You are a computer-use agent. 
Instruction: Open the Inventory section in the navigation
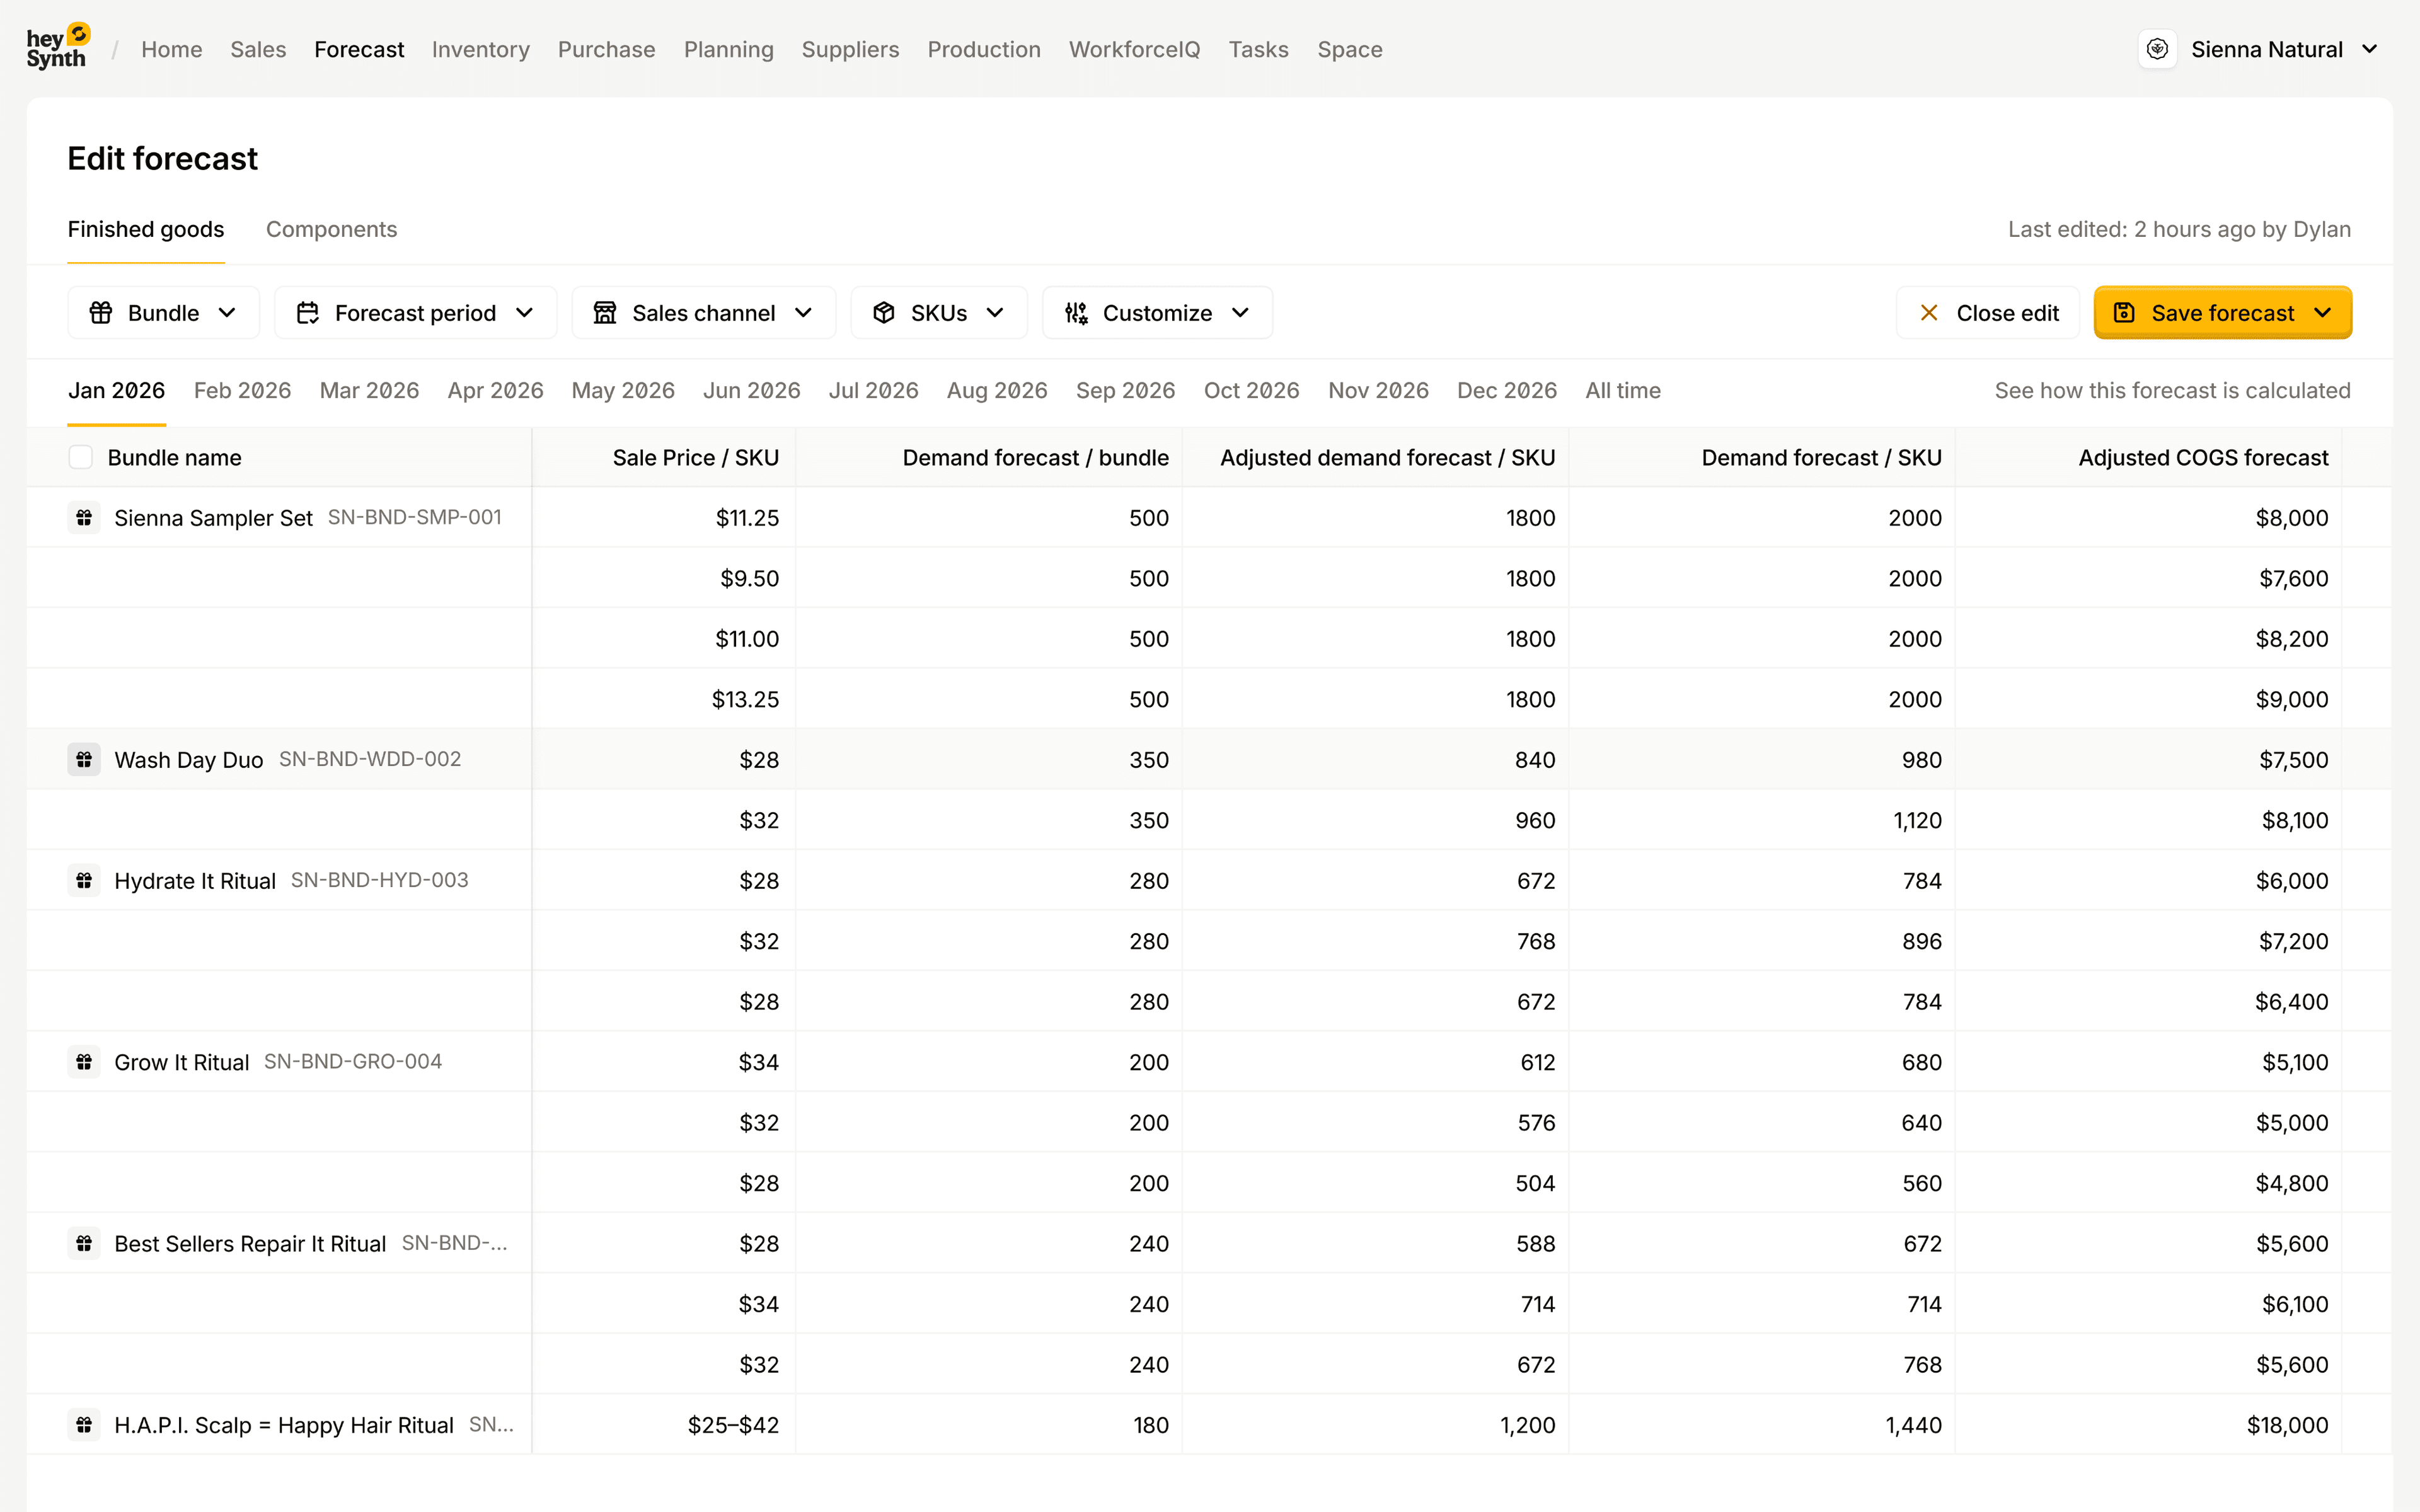click(x=481, y=49)
